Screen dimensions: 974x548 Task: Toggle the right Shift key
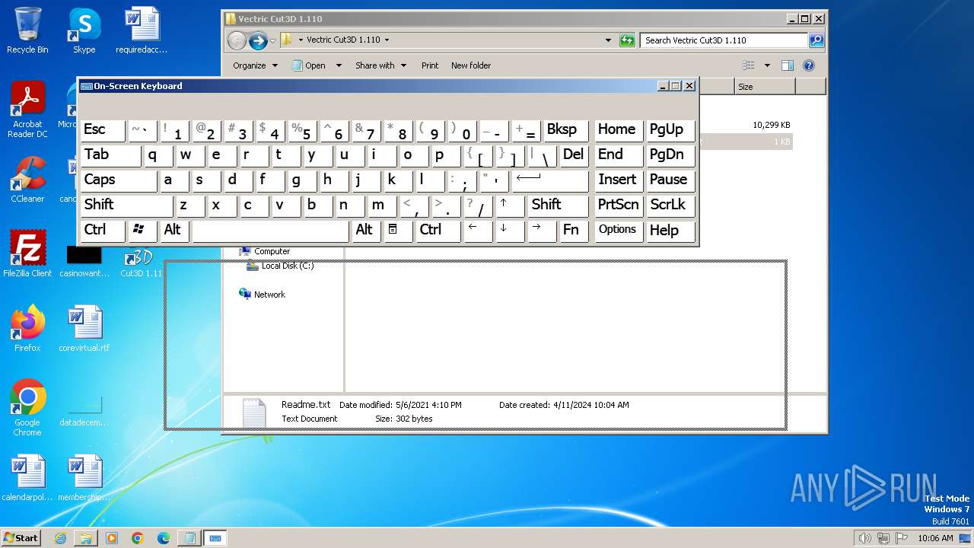[x=558, y=205]
